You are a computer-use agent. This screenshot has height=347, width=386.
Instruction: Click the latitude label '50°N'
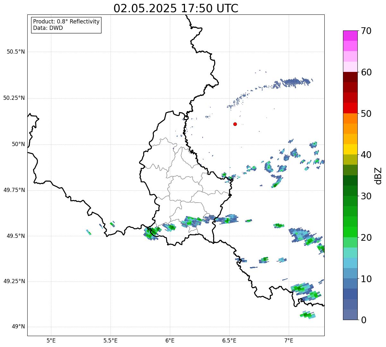tap(19, 144)
